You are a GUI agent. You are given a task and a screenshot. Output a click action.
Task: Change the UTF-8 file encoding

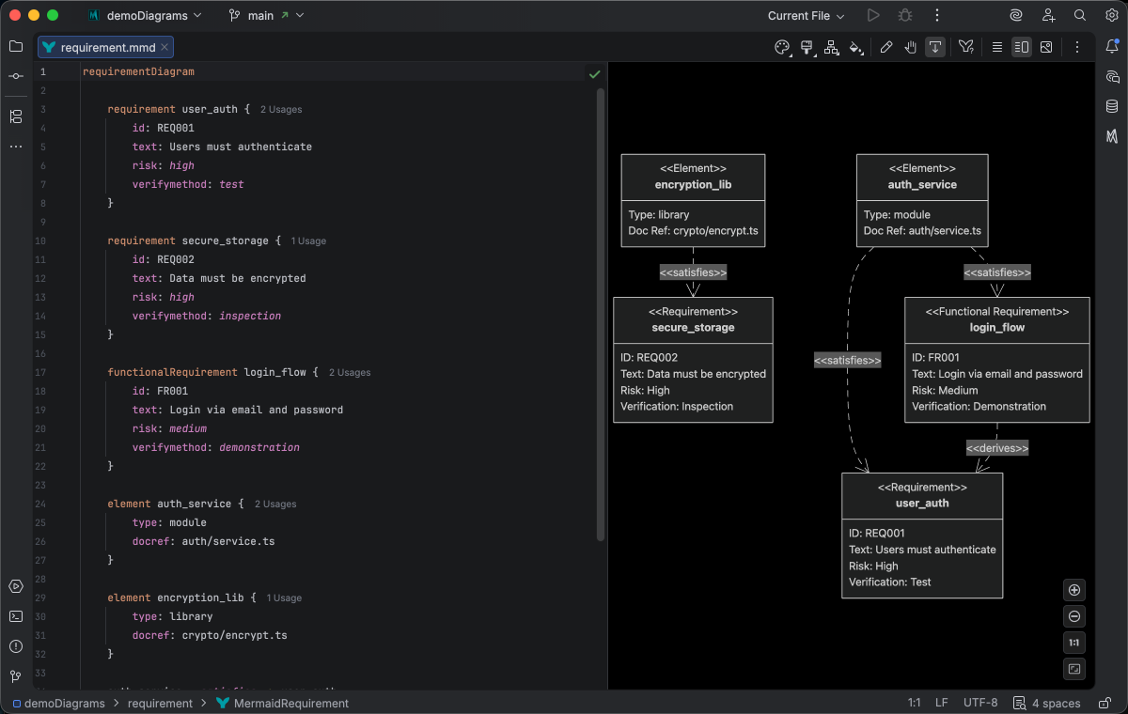pos(980,703)
